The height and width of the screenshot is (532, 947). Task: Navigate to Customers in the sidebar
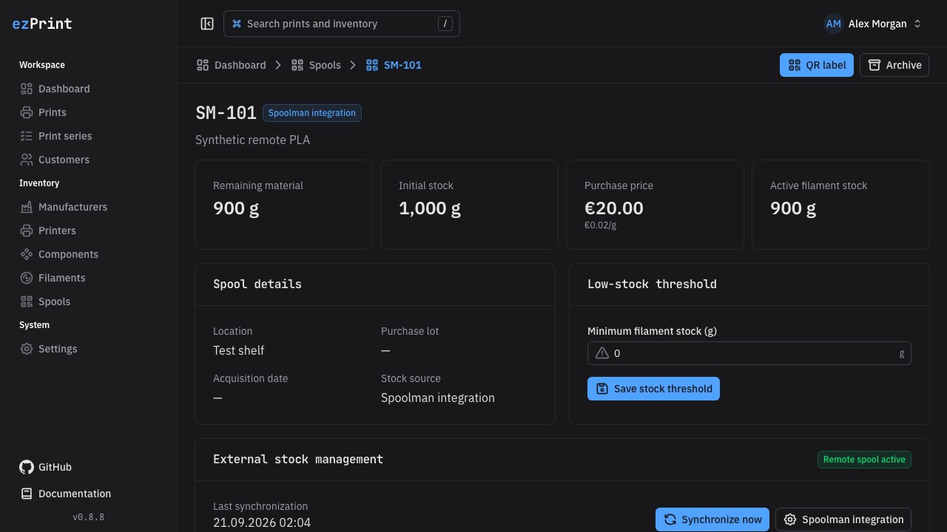pyautogui.click(x=89, y=160)
